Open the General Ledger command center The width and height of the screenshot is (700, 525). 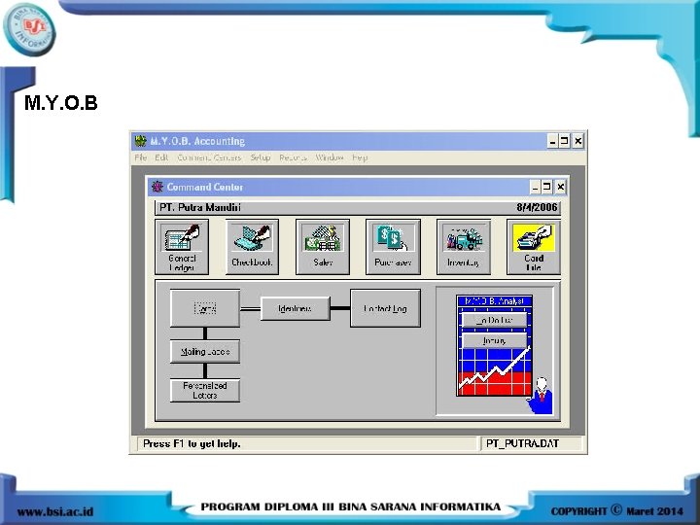[182, 247]
